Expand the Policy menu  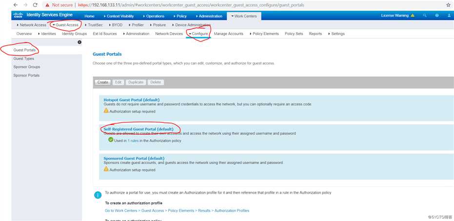point(180,16)
